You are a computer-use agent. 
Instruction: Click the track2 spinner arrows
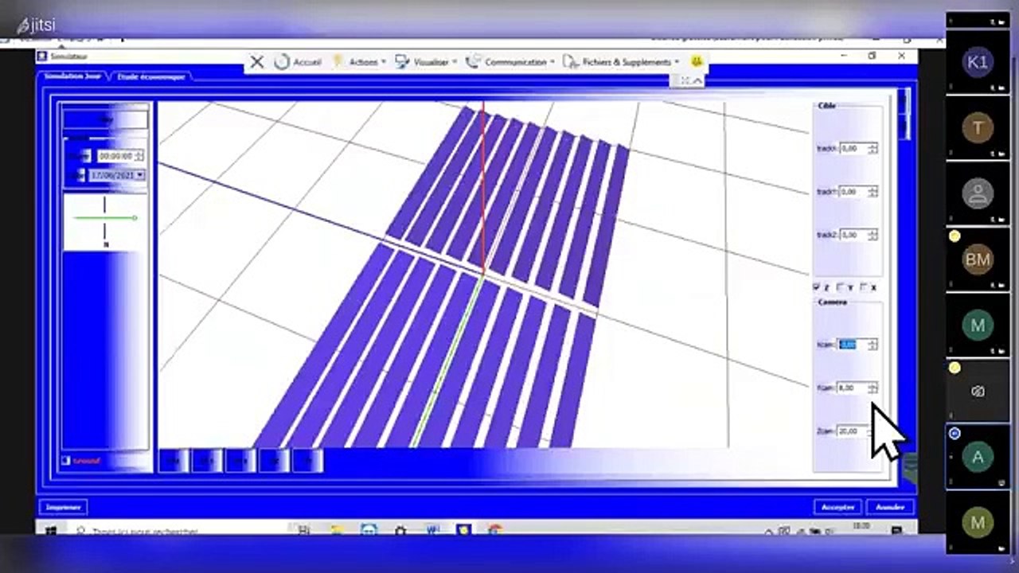click(873, 235)
